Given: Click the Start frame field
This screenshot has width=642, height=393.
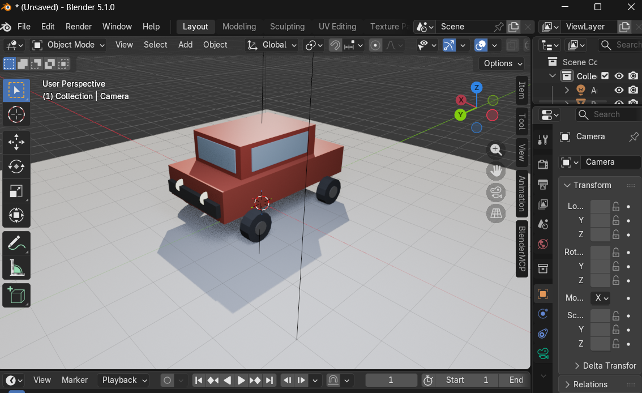Looking at the screenshot, I should coord(467,381).
